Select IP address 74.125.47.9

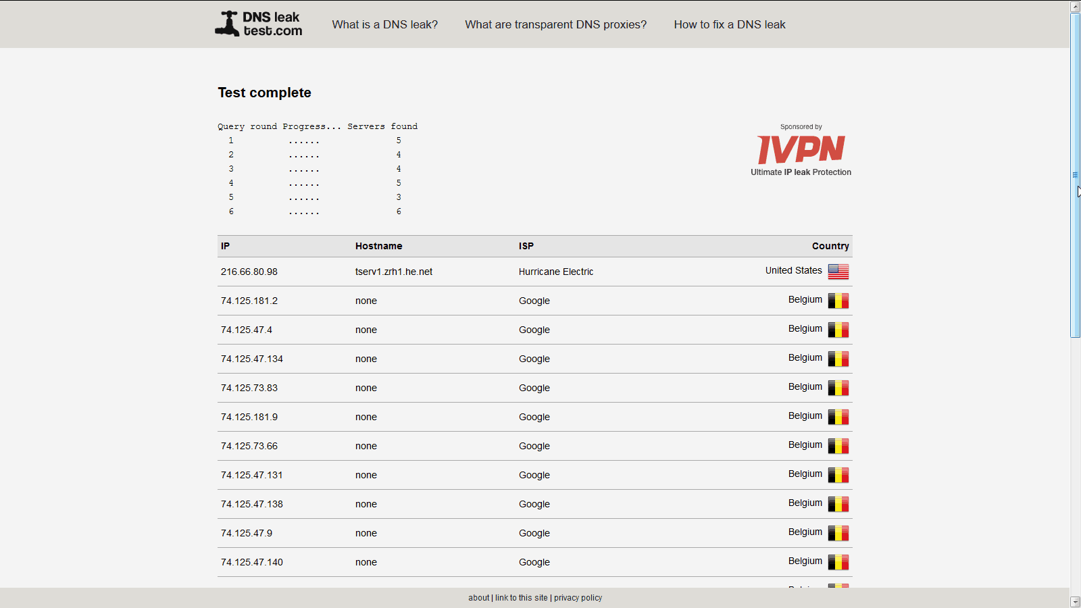[247, 533]
